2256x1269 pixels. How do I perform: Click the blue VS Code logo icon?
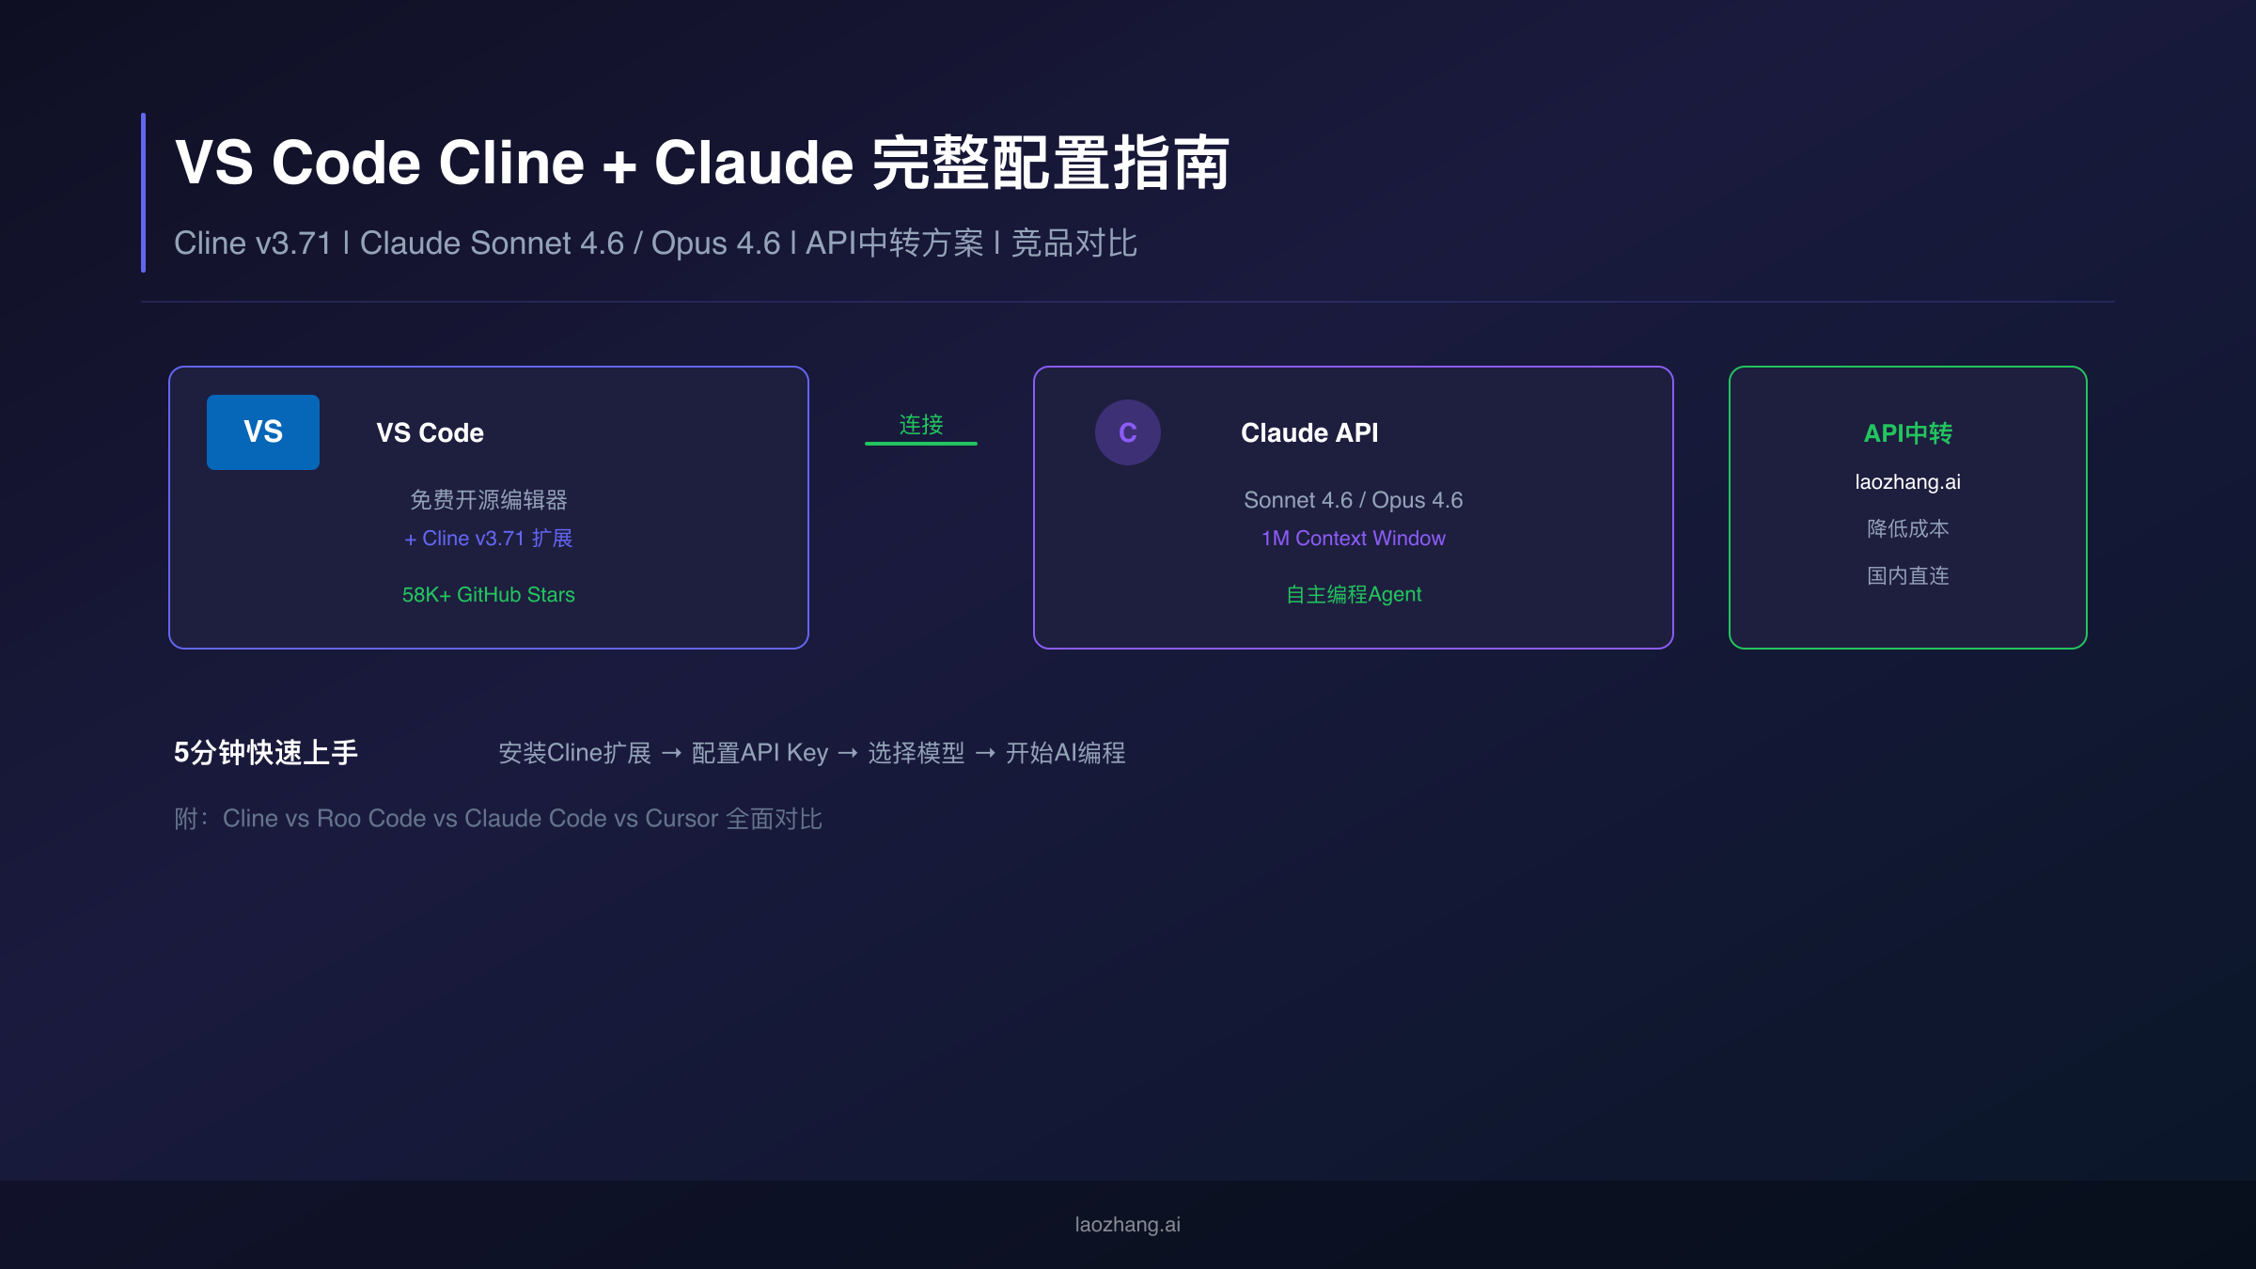pos(262,431)
